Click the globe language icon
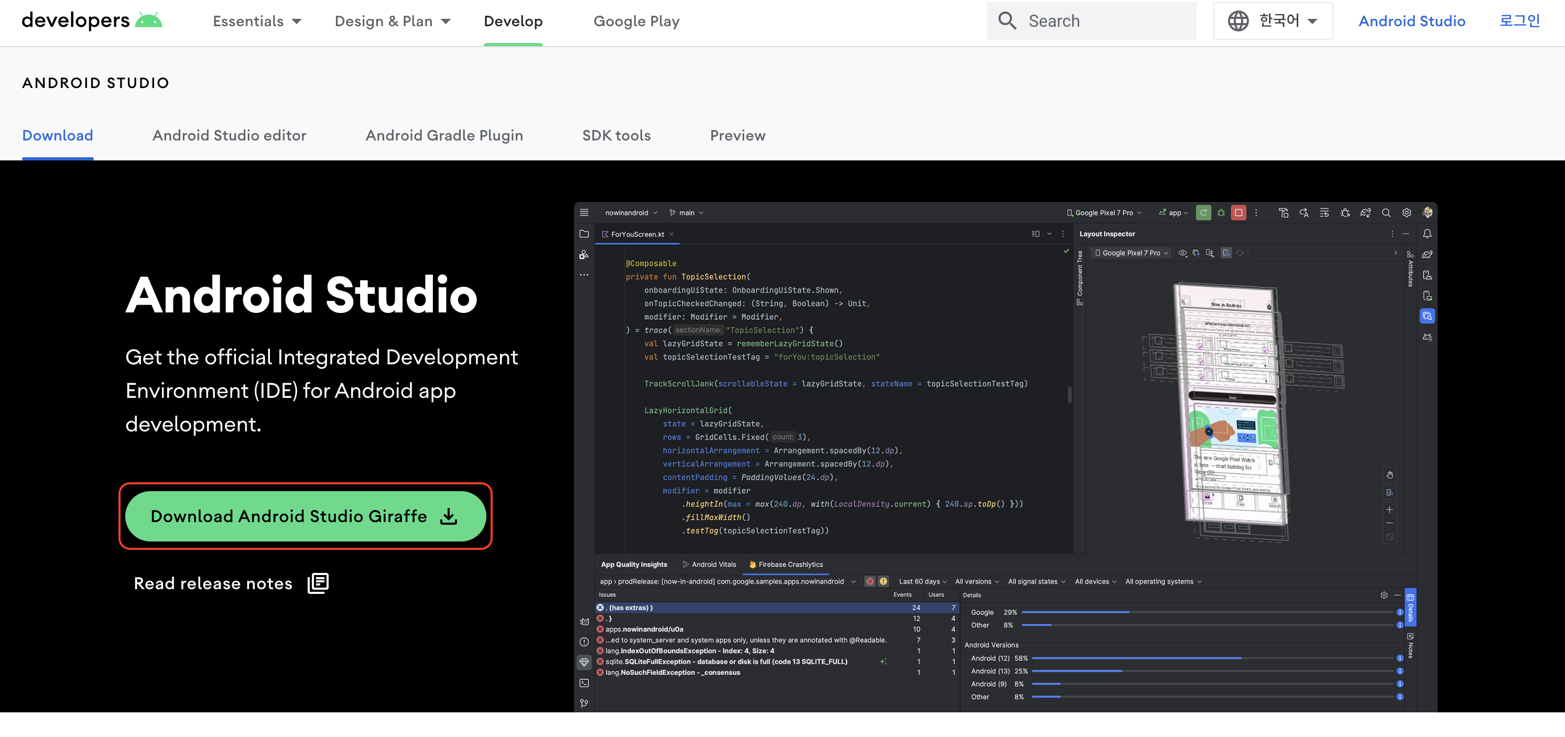Image resolution: width=1565 pixels, height=737 pixels. click(1237, 20)
